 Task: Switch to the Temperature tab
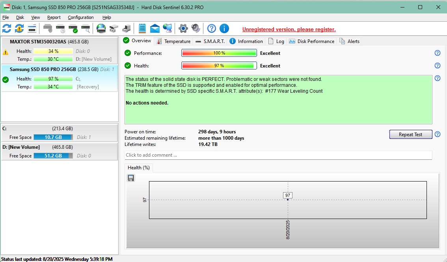pyautogui.click(x=173, y=41)
